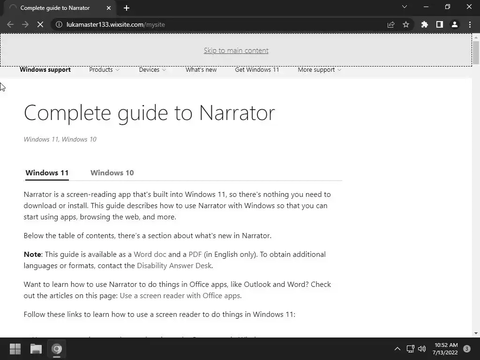480x360 pixels.
Task: Open the tab search chevron
Action: [405, 7]
